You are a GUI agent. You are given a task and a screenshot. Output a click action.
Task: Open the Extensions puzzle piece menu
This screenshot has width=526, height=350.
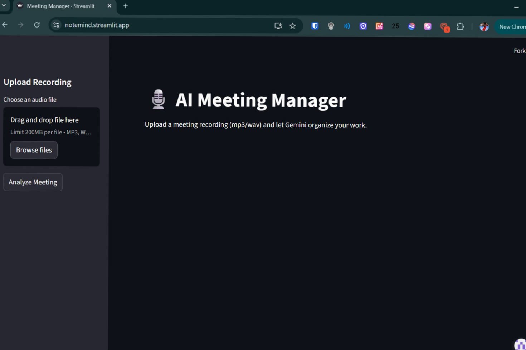pyautogui.click(x=461, y=26)
